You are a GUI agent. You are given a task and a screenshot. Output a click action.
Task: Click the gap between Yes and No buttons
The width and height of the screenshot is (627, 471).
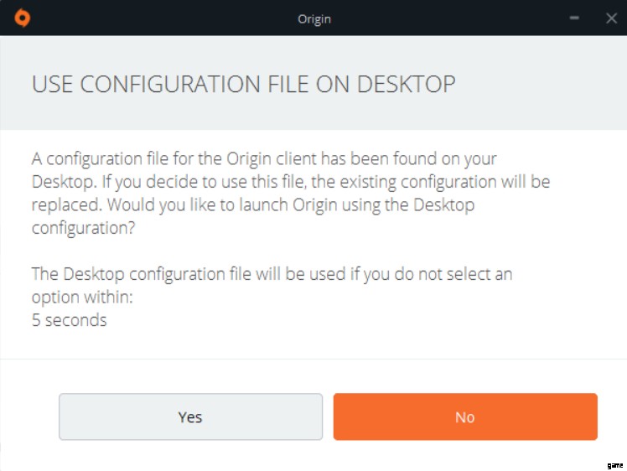coord(328,417)
